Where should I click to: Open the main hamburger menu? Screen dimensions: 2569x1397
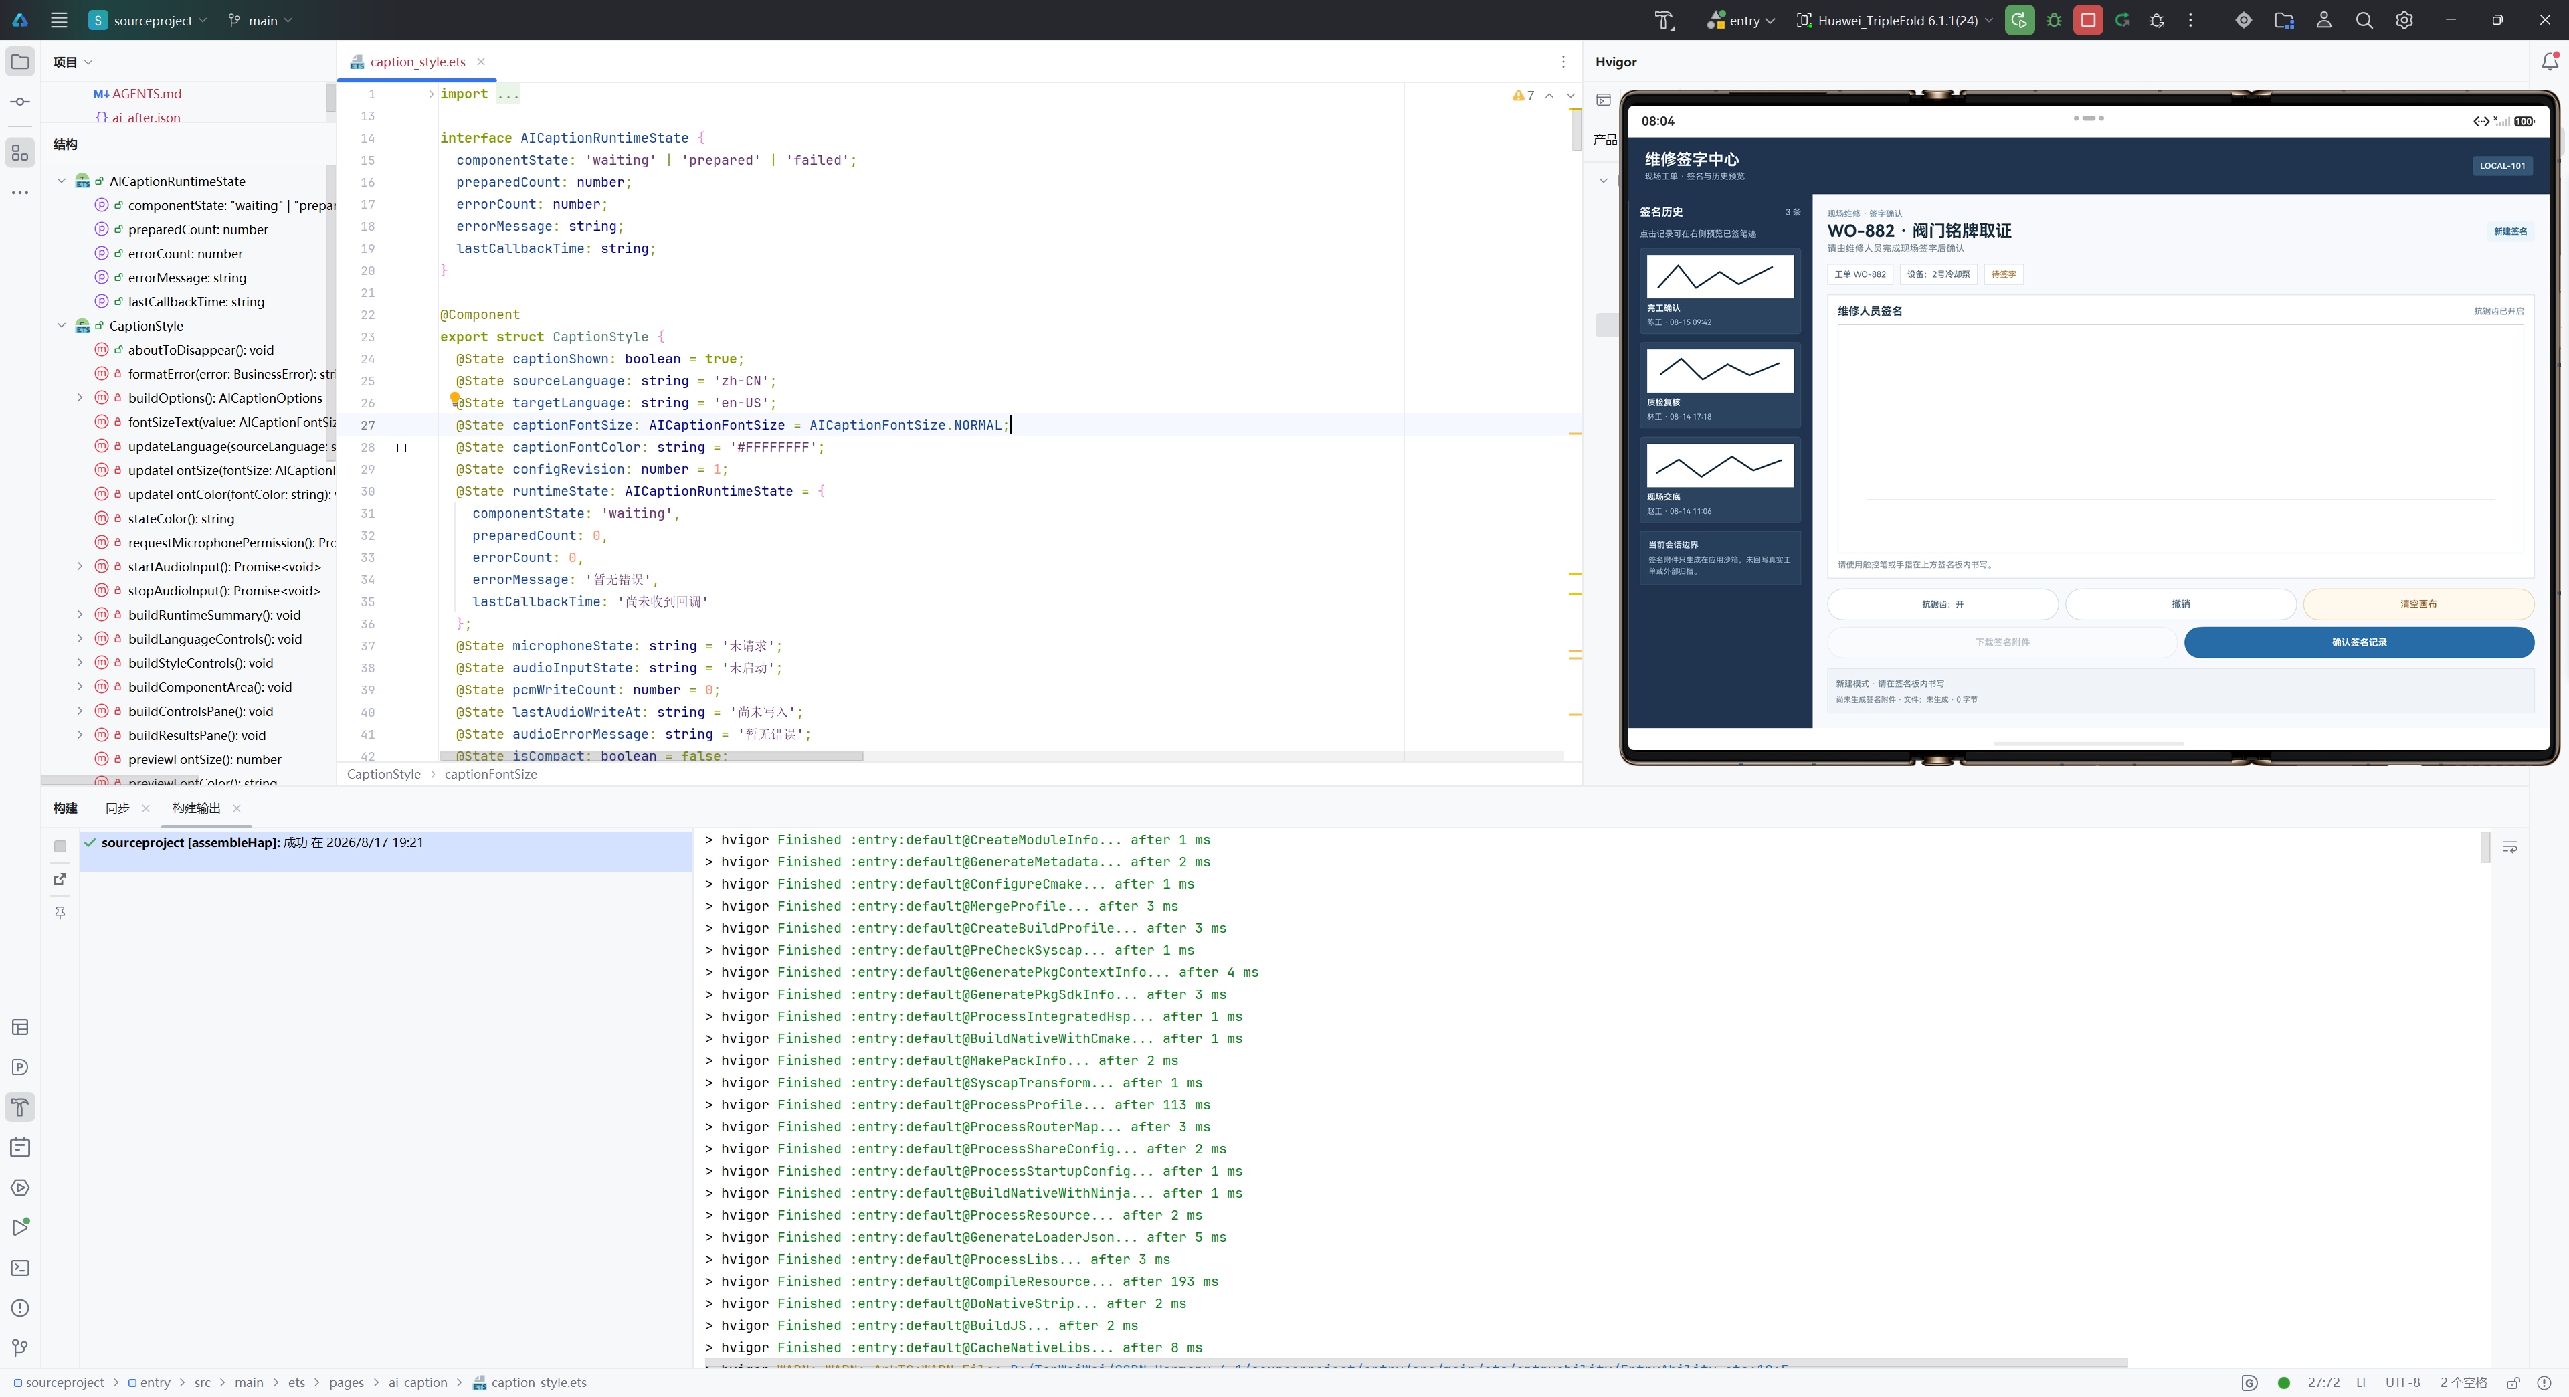pos(59,20)
